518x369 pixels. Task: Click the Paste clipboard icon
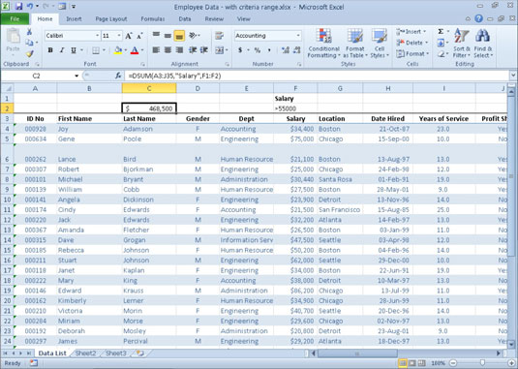tap(14, 37)
